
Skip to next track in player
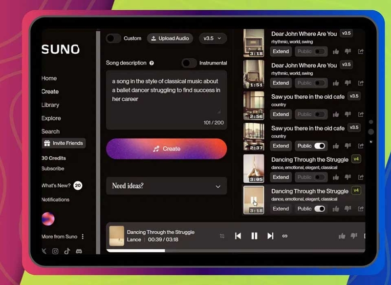(270, 236)
